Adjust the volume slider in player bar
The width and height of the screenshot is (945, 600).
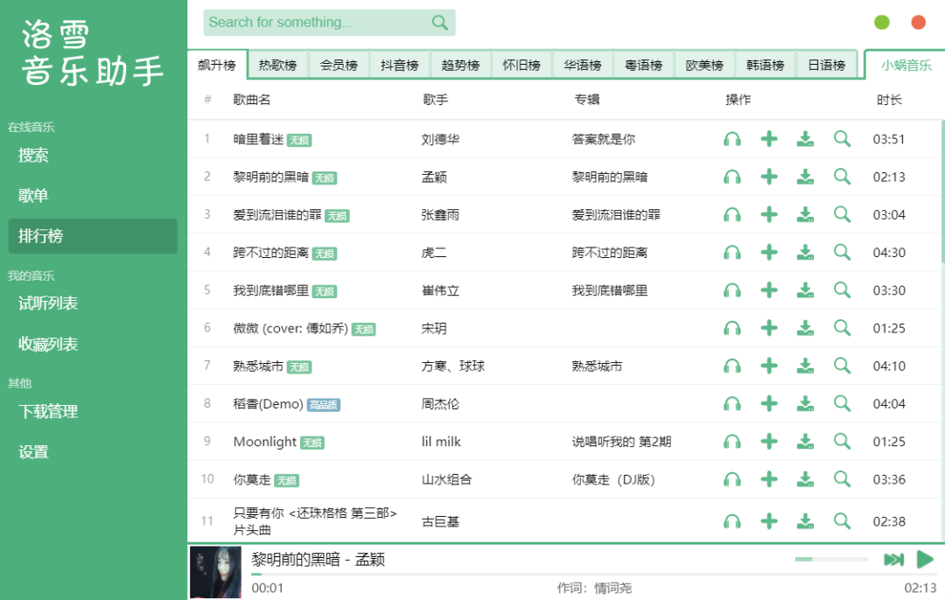tap(831, 560)
